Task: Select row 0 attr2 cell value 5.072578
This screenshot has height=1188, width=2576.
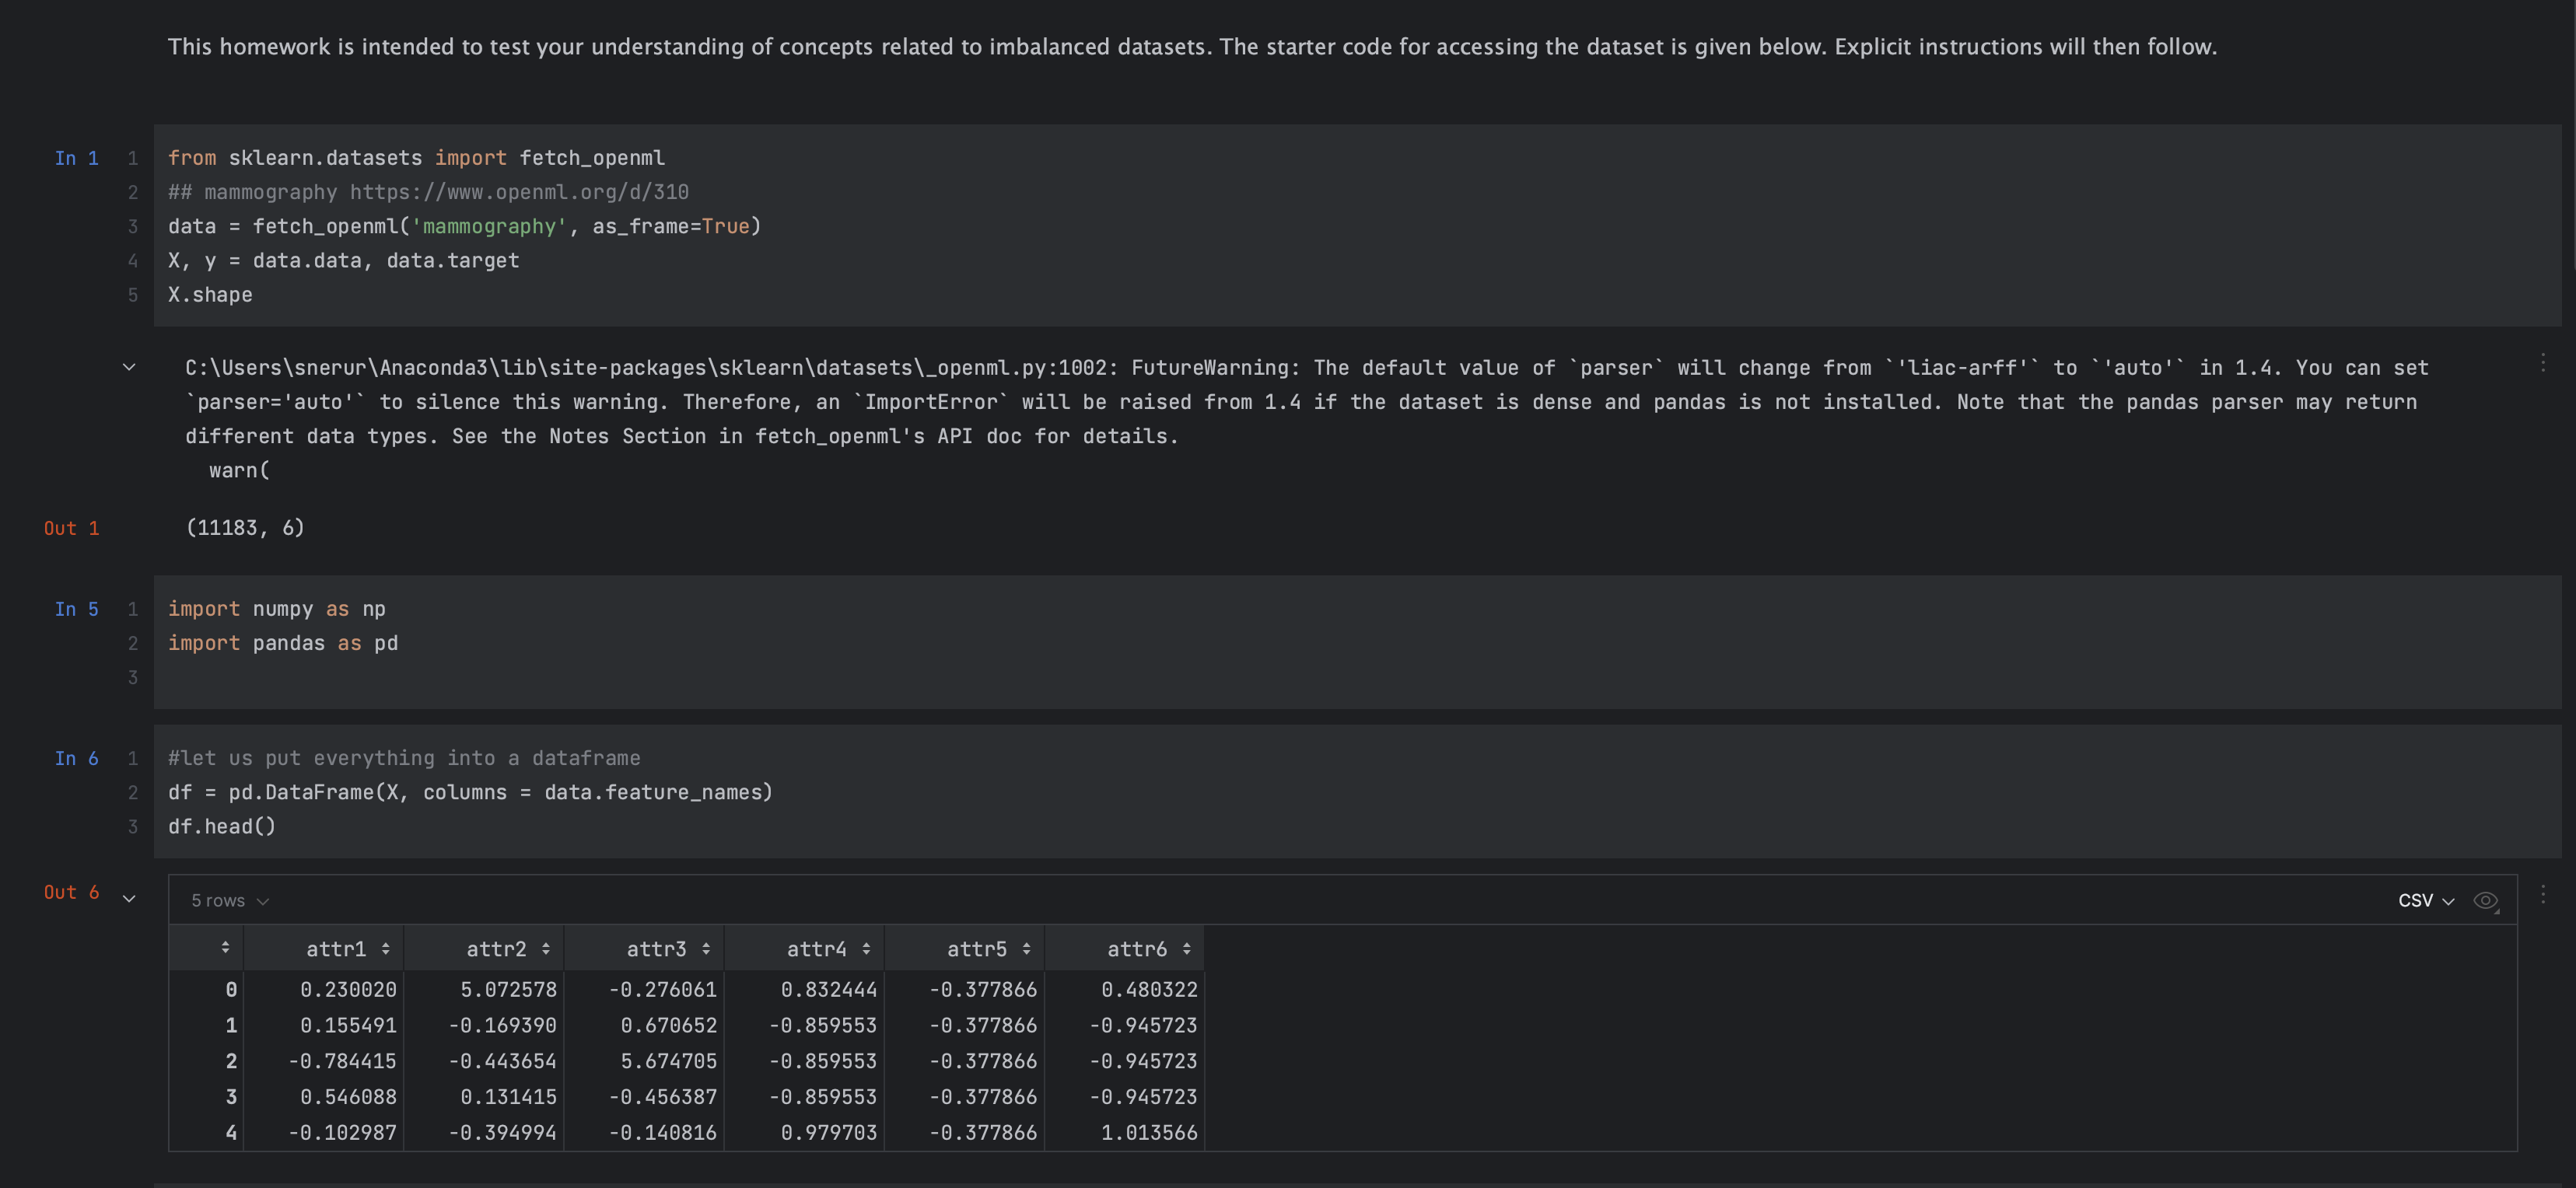Action: (x=508, y=989)
